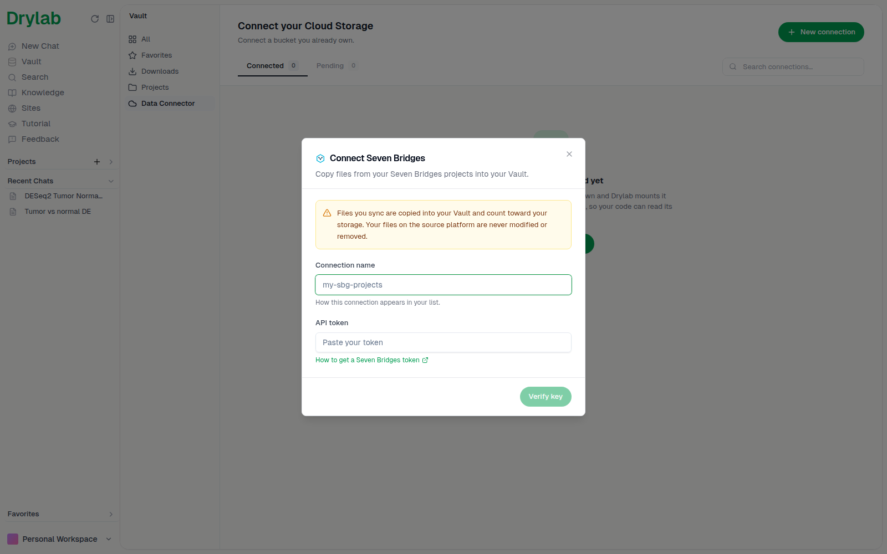Open the Tumor vs normal DE chat

pyautogui.click(x=61, y=212)
